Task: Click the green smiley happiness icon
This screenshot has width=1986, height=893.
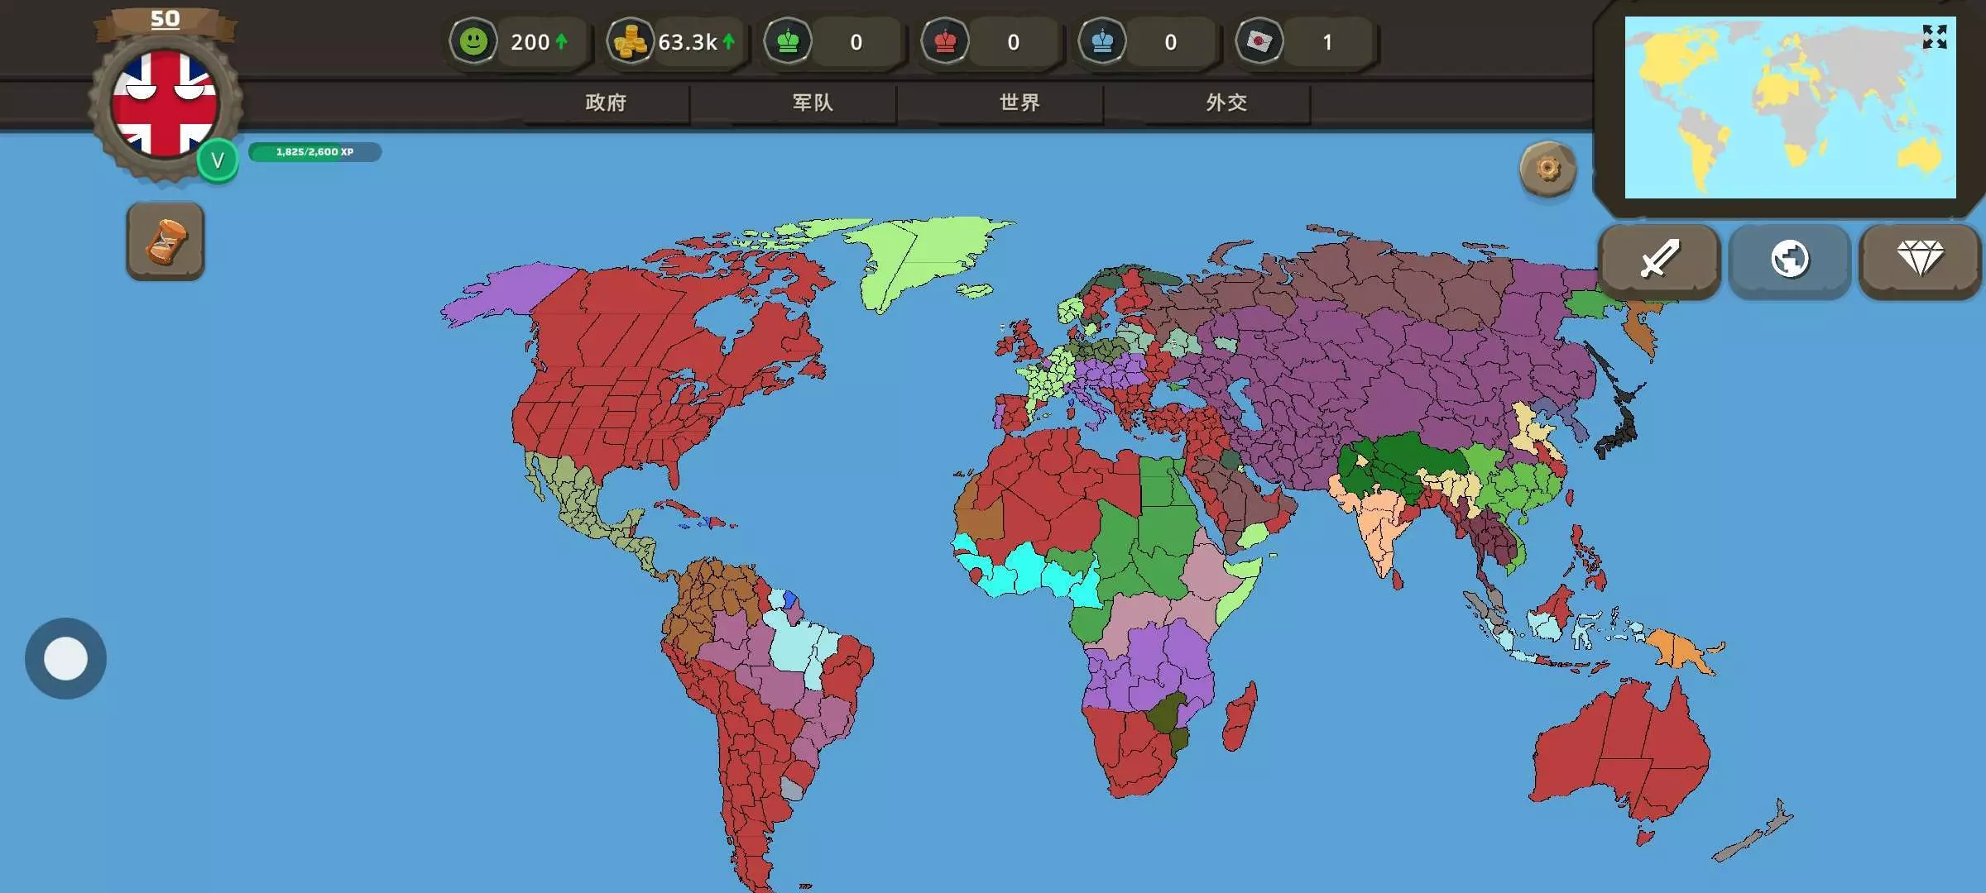Action: click(473, 41)
